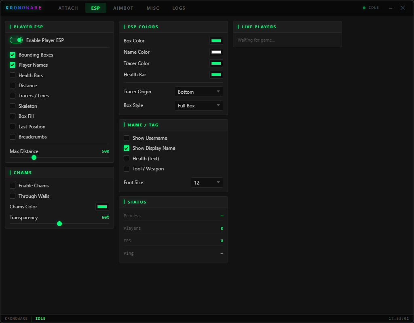Click KRONOWARE in the bottom status bar
The width and height of the screenshot is (414, 323).
pos(16,319)
